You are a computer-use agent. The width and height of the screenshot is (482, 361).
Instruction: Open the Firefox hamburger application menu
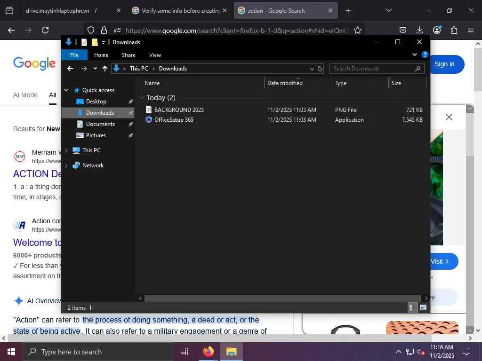point(471,30)
